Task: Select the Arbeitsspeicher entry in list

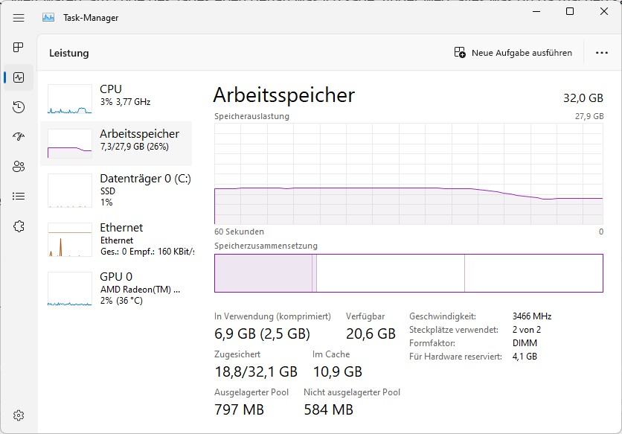Action: [116, 144]
